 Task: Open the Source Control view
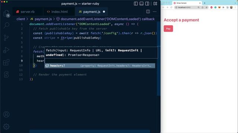point(6,38)
